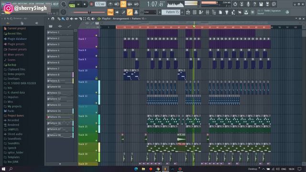The image size is (306, 172).
Task: Mute Track 18 using its green dot
Action: (x=96, y=161)
